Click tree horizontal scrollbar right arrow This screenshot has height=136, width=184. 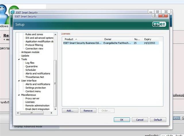[x=51, y=113]
